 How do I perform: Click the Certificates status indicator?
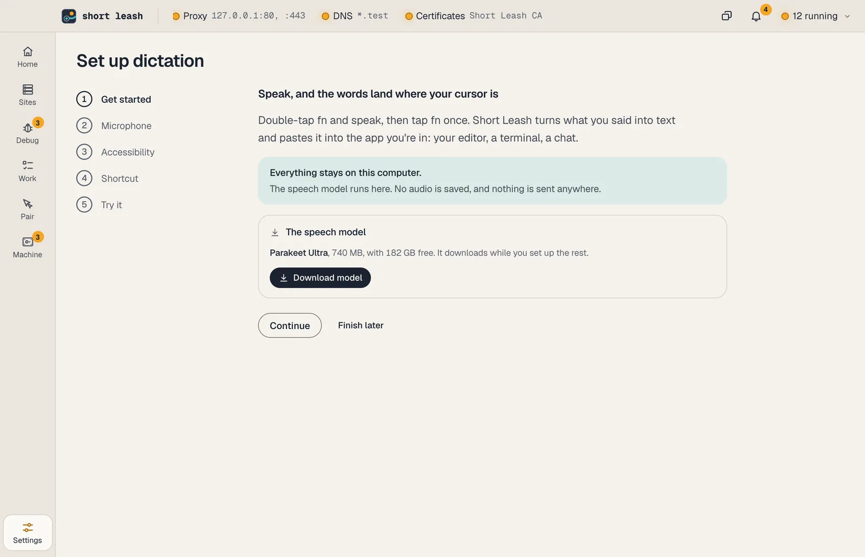474,16
